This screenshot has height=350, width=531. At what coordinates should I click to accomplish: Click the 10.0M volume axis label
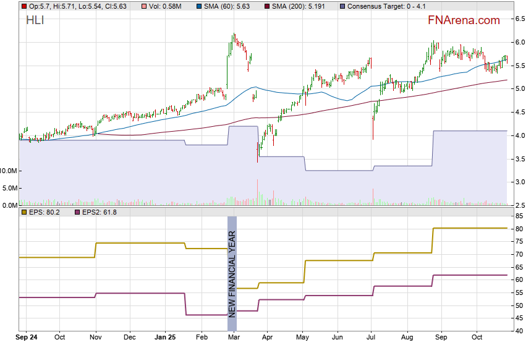click(x=9, y=171)
